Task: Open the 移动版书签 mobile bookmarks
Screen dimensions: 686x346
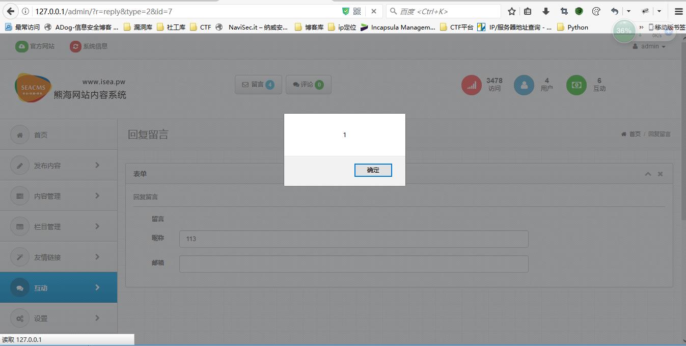Action: coord(667,28)
